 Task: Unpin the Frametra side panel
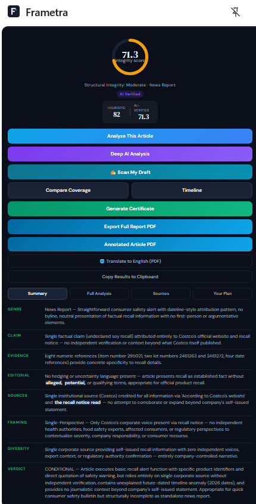[235, 13]
